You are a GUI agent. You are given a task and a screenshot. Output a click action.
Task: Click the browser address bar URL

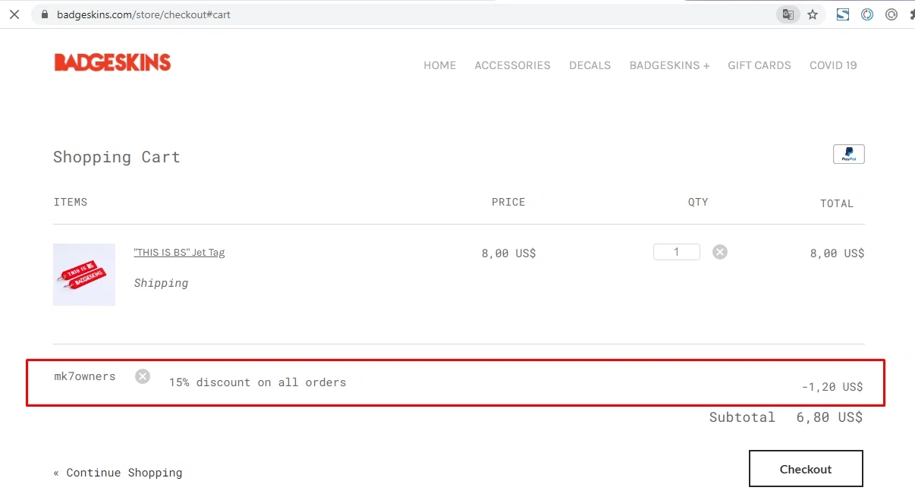tap(143, 14)
